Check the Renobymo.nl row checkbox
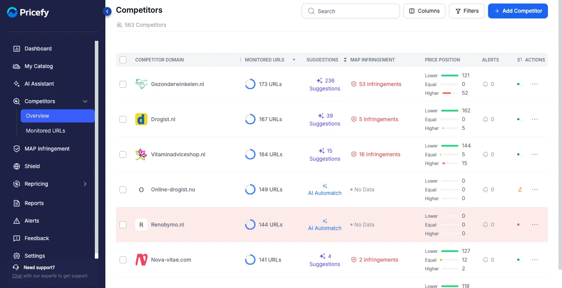This screenshot has height=288, width=562. 123,225
